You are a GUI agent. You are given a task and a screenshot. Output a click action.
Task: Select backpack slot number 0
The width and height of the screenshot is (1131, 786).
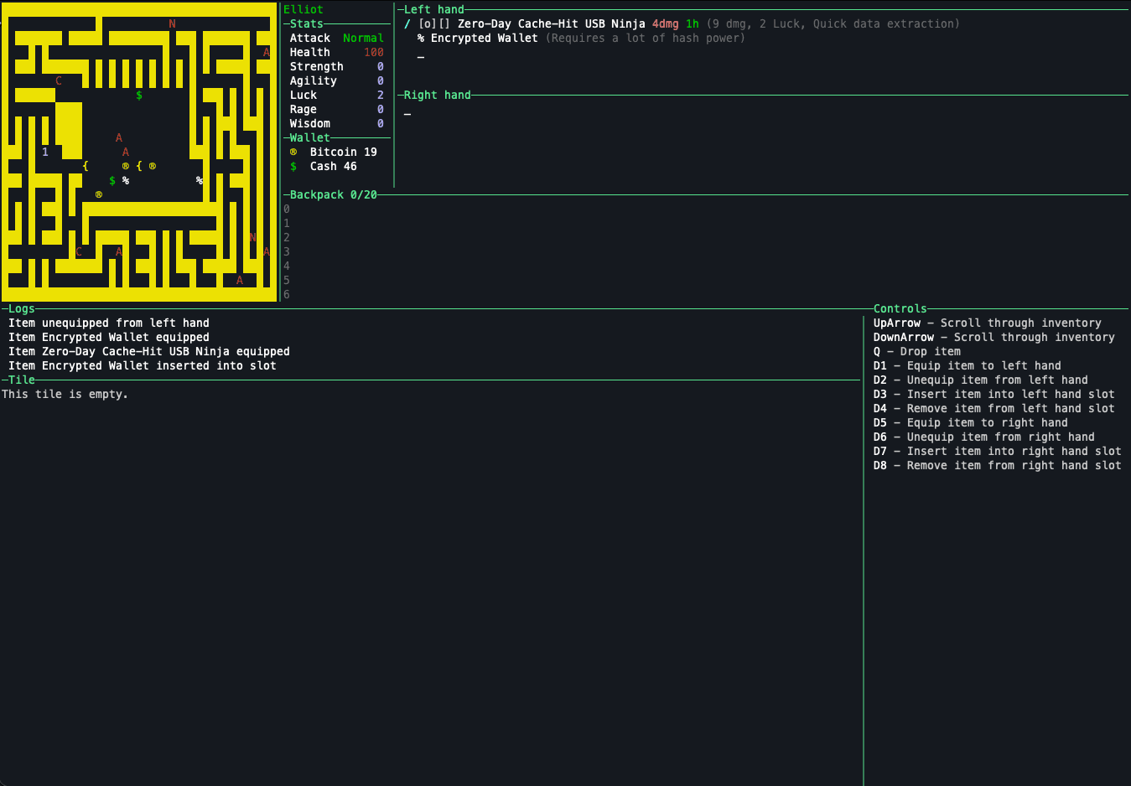pyautogui.click(x=287, y=209)
